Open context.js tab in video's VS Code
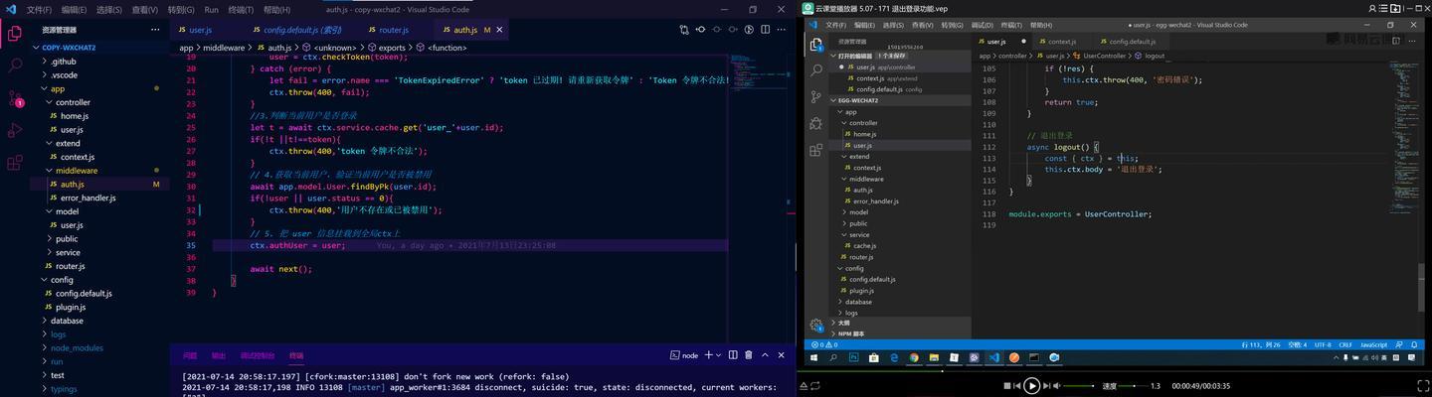The image size is (1432, 397). tap(1061, 42)
